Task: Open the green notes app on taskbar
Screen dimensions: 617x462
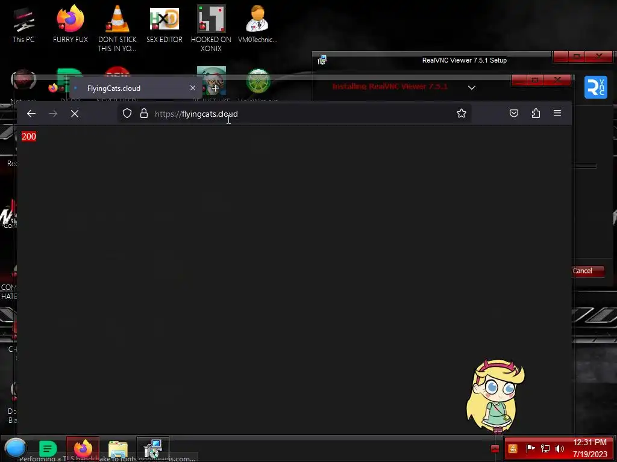Action: [48, 448]
